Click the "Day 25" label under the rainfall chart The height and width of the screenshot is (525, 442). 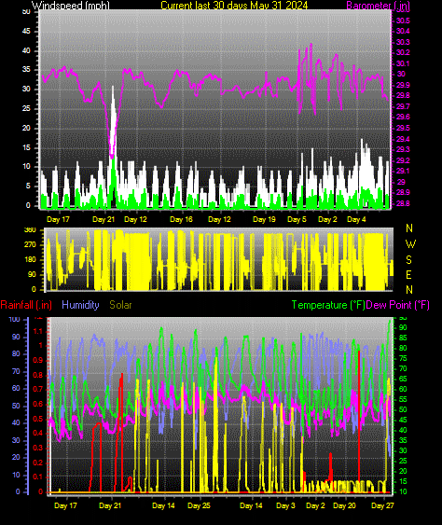pos(199,505)
